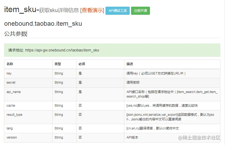Click the [cn,en,ru]翻译语言 description
The height and width of the screenshot is (145, 225).
pyautogui.click(x=153, y=128)
